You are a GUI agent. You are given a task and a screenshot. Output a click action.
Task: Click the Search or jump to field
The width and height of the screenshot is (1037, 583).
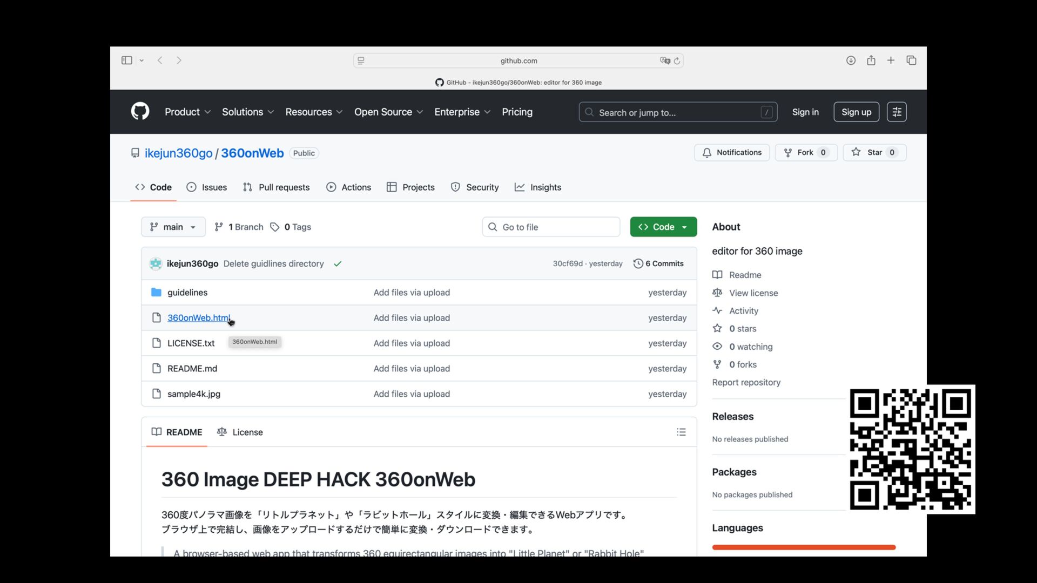point(678,112)
